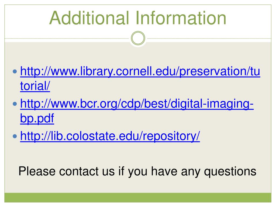276x207 pixels.
Task: Click the word "Additional" in the title
Action: pyautogui.click(x=89, y=18)
